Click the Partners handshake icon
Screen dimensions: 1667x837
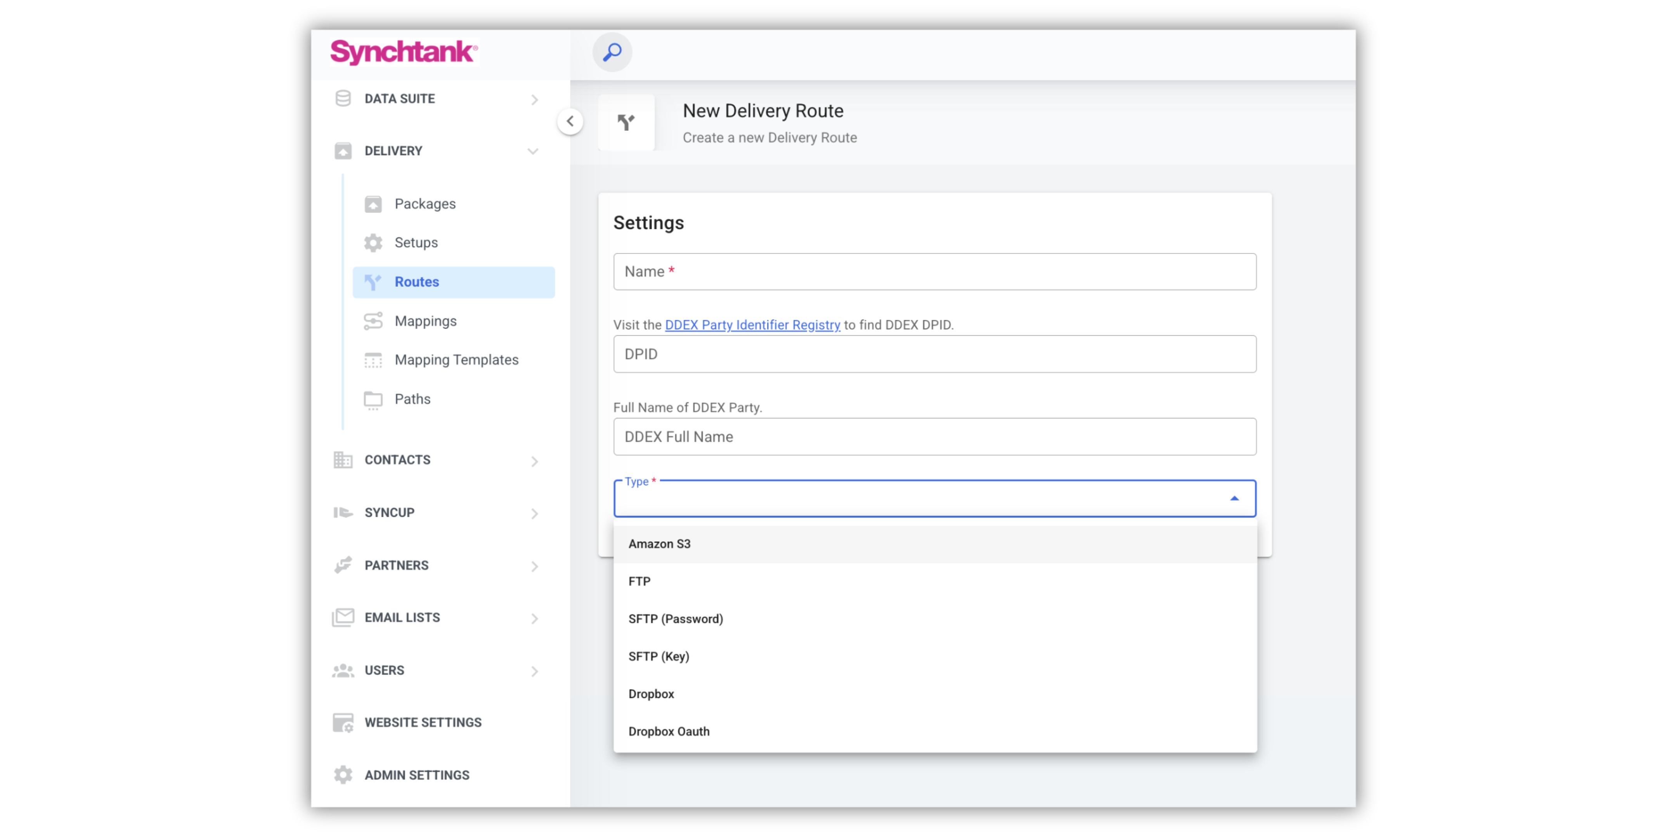[x=343, y=565]
